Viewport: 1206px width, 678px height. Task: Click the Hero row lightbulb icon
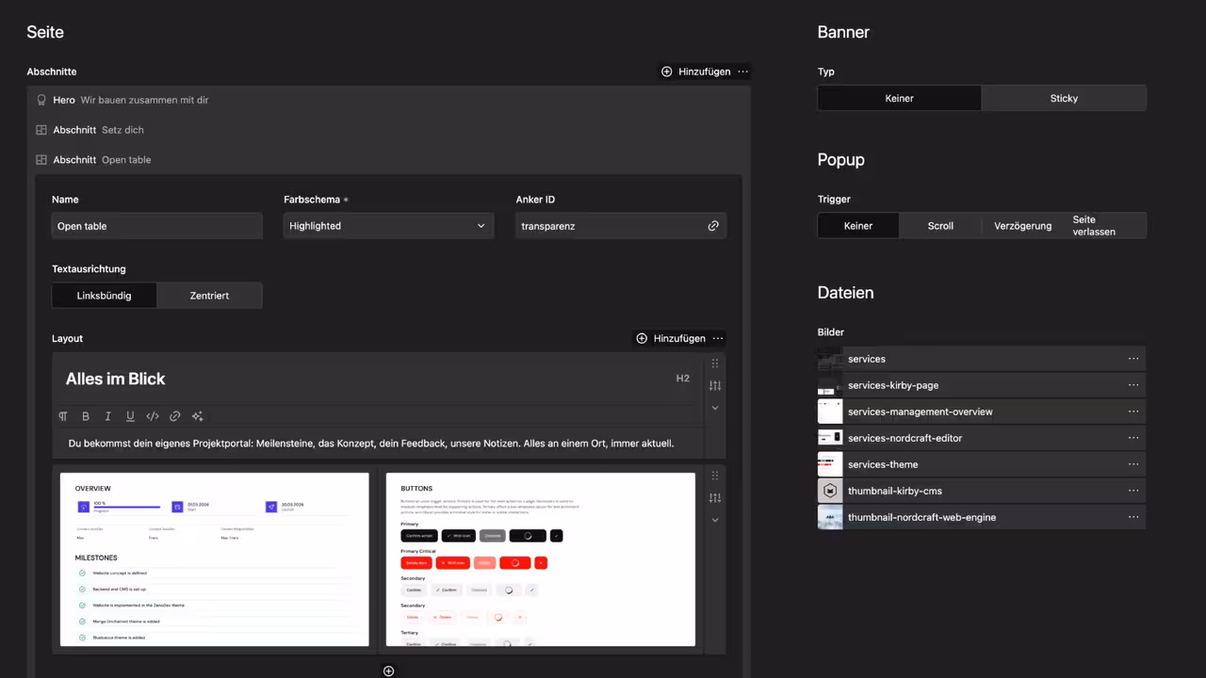(41, 100)
